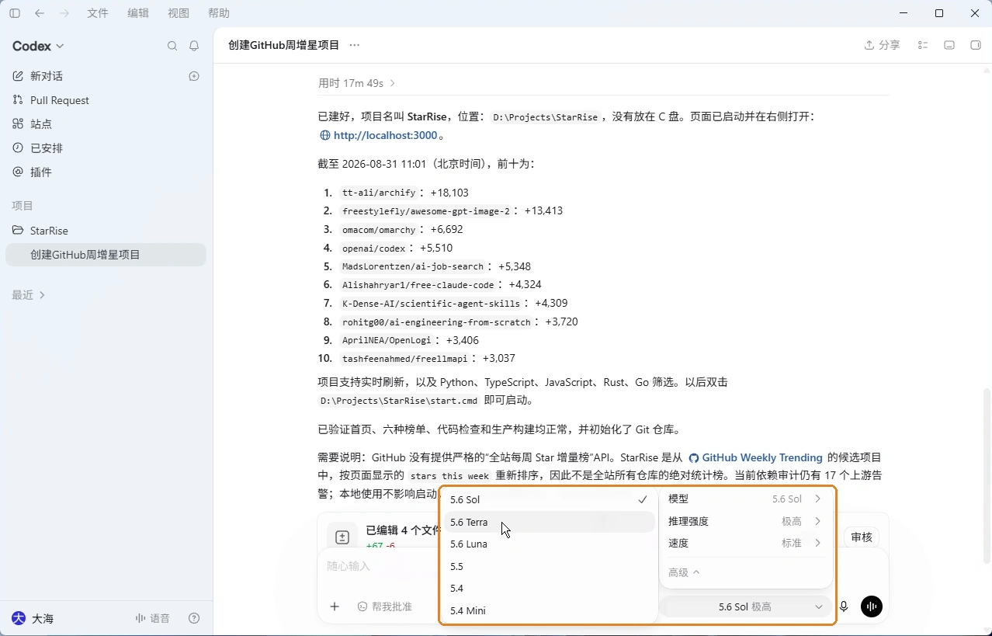992x636 pixels.
Task: Click the 帮我批准 button in composer
Action: tap(385, 606)
